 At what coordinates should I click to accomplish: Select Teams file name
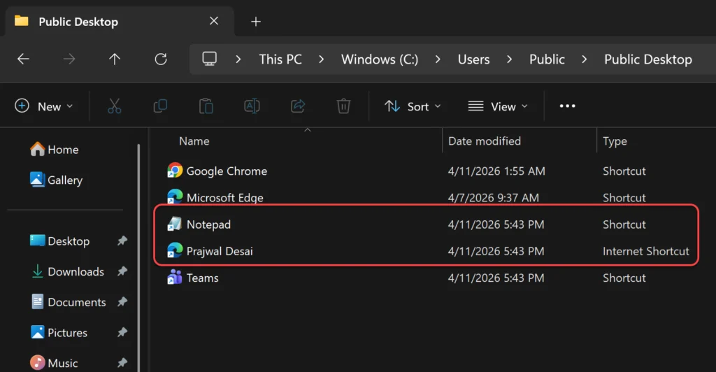202,278
